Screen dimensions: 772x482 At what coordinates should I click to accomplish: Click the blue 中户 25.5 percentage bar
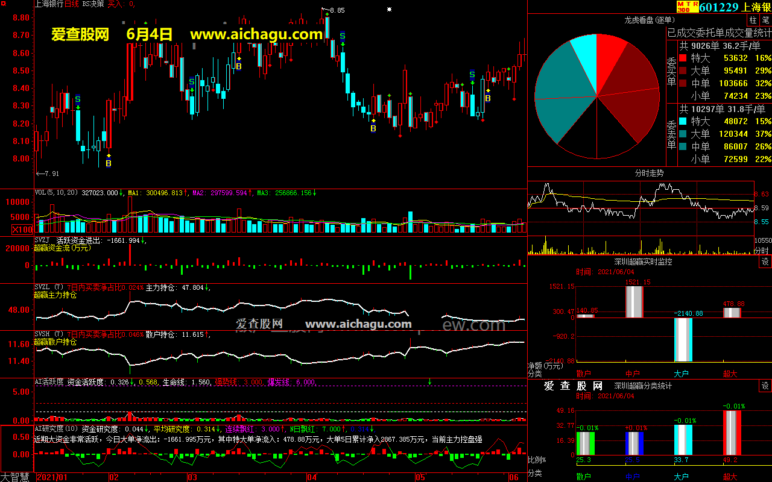point(634,443)
